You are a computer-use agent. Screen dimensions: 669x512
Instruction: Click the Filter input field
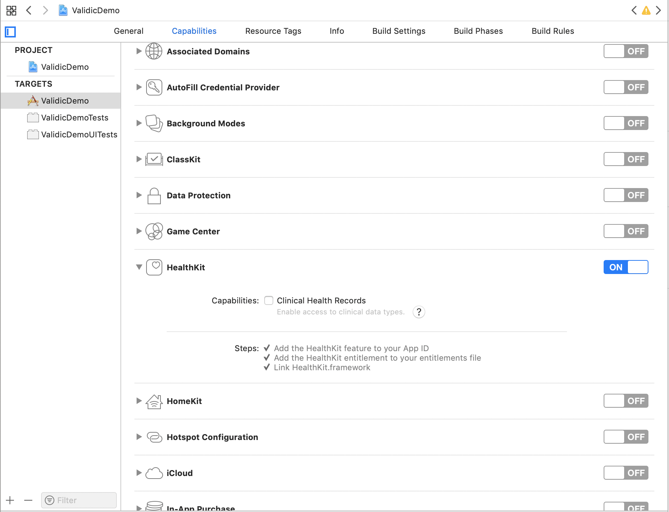point(79,500)
